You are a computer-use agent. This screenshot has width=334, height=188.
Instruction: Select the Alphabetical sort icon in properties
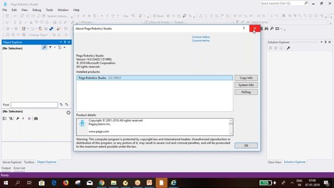11,119
